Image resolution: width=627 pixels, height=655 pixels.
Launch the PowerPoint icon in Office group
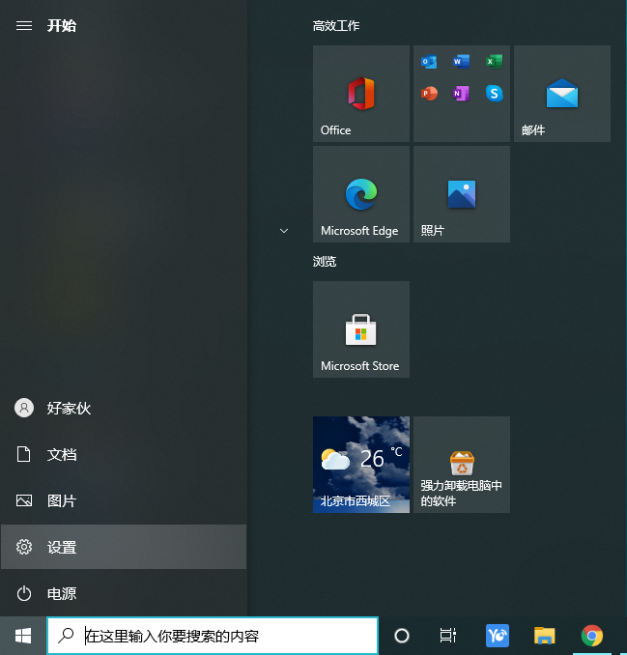tap(429, 94)
